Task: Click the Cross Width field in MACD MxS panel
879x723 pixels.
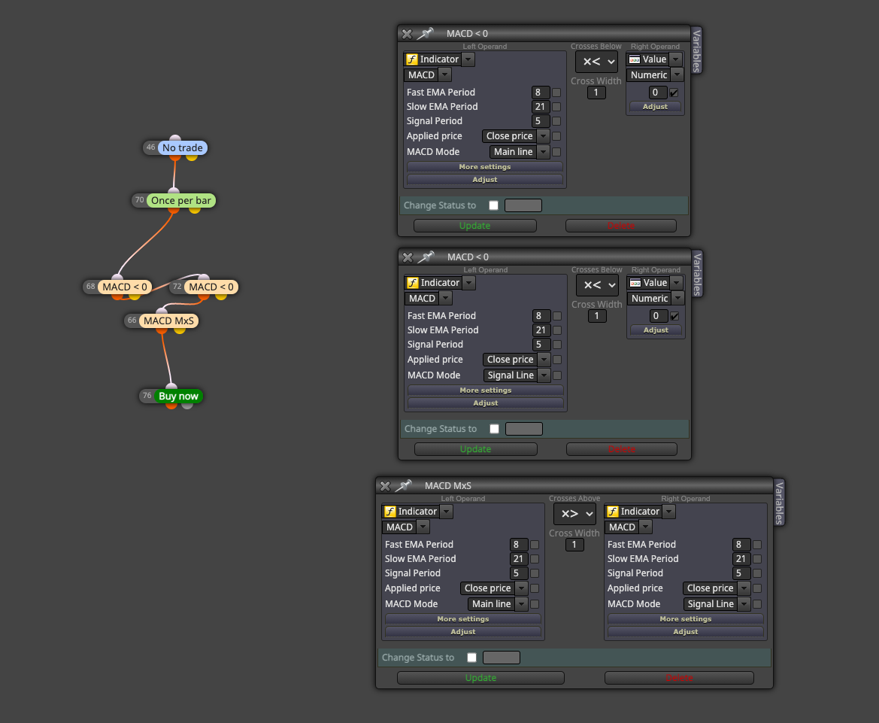Action: [x=574, y=545]
